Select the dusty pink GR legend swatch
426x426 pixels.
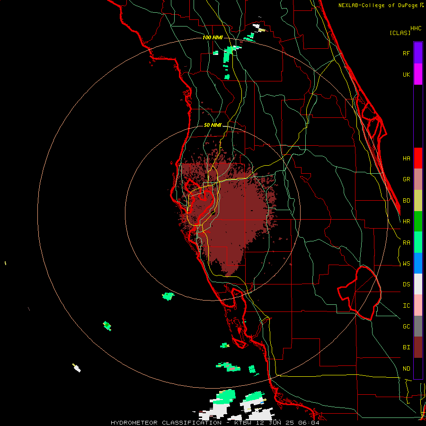coord(418,179)
